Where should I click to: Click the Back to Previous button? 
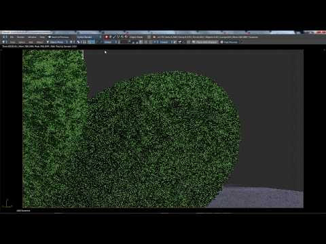pyautogui.click(x=58, y=37)
